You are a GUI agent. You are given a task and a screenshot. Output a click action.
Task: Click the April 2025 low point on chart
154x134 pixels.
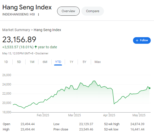pos(114,104)
